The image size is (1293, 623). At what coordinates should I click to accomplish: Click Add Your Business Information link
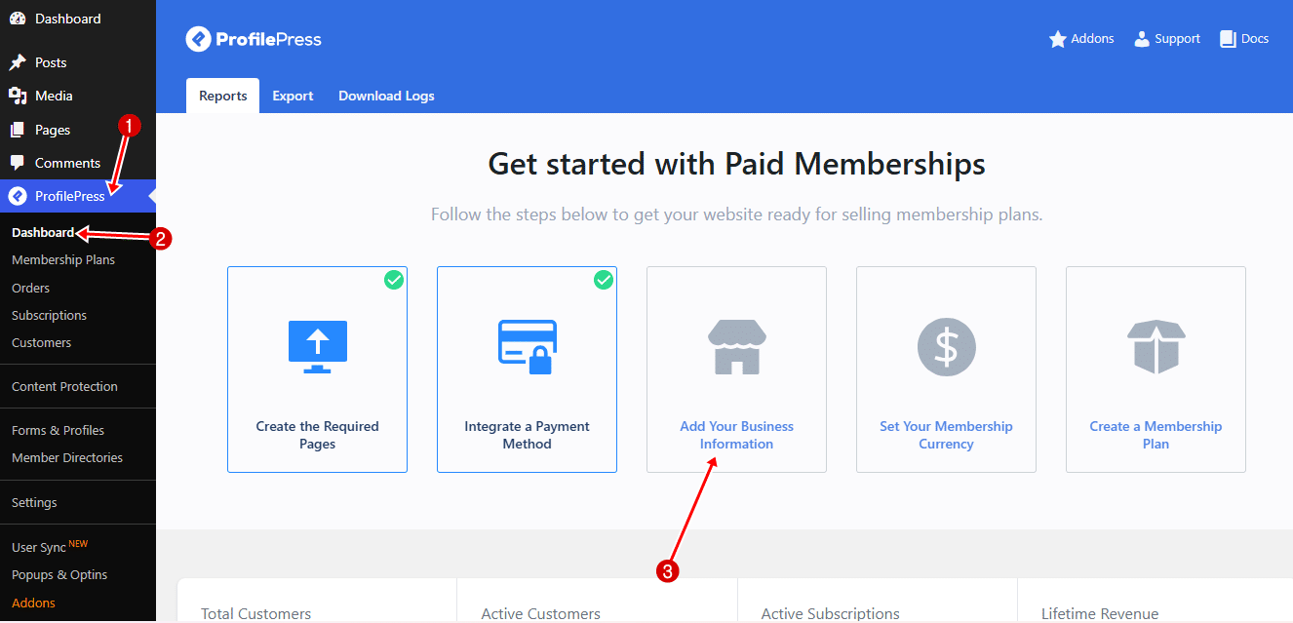736,435
